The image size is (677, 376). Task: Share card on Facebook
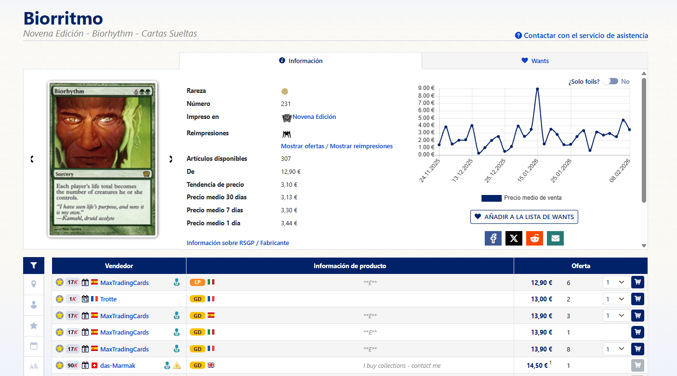tap(493, 238)
